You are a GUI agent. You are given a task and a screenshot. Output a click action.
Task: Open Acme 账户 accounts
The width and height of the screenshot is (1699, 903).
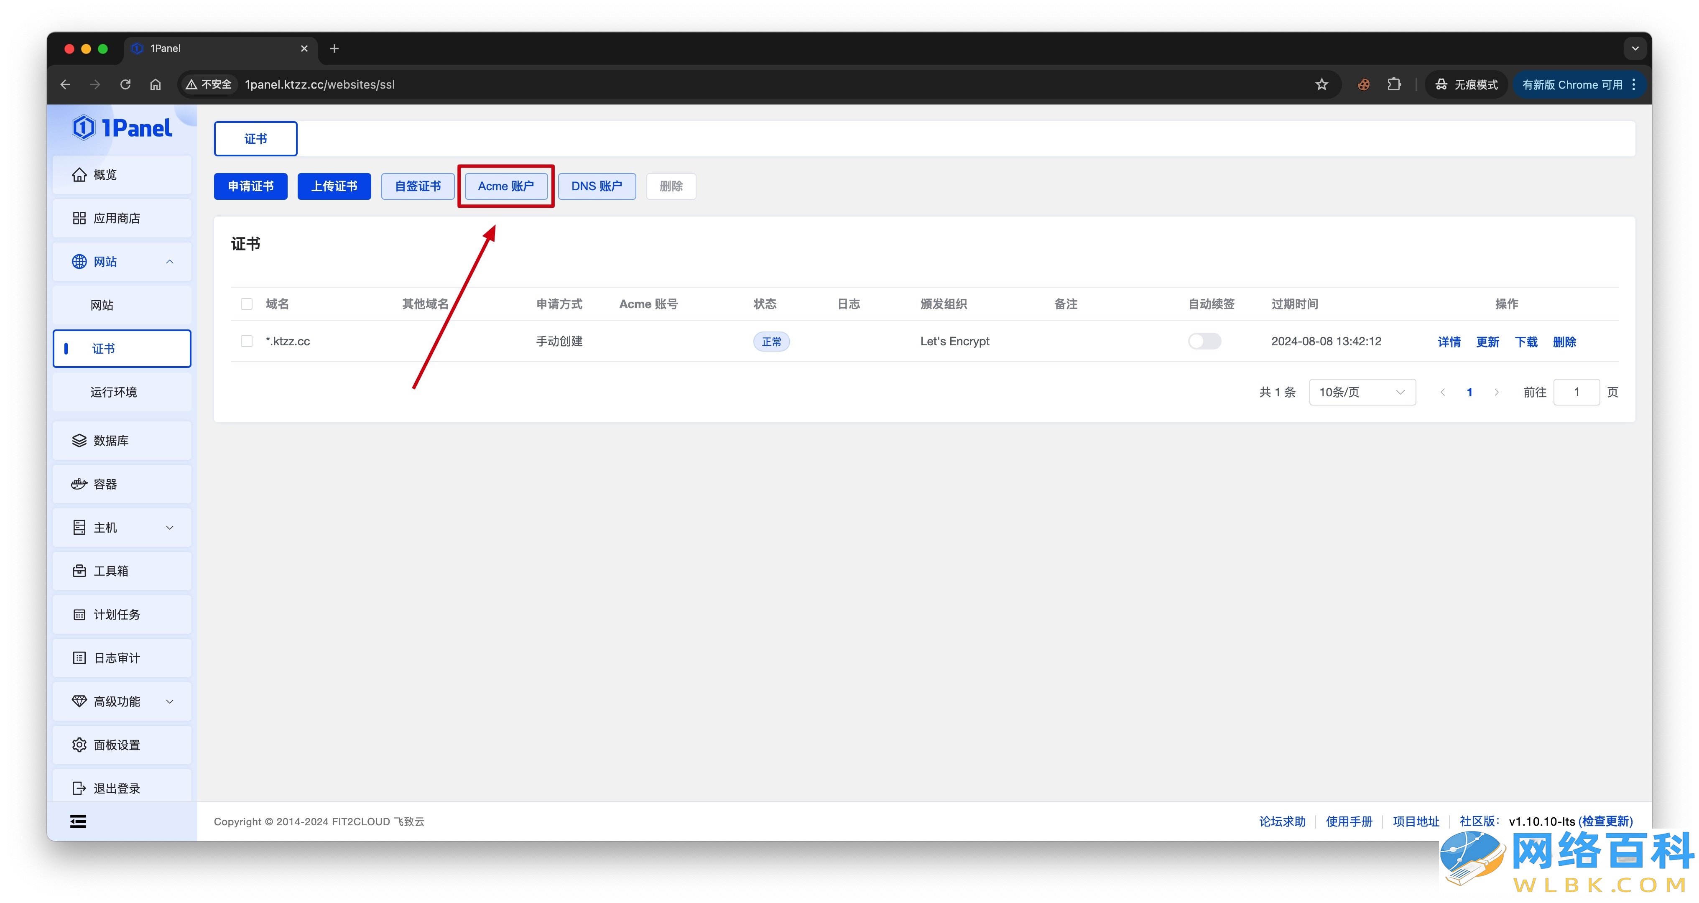(x=506, y=187)
